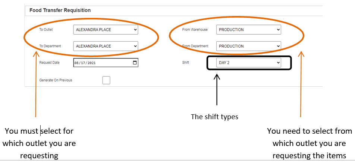The width and height of the screenshot is (355, 162).
Task: Click the From Department label text
Action: 196,46
